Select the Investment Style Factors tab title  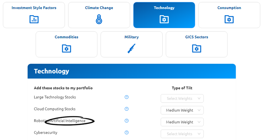(34, 8)
